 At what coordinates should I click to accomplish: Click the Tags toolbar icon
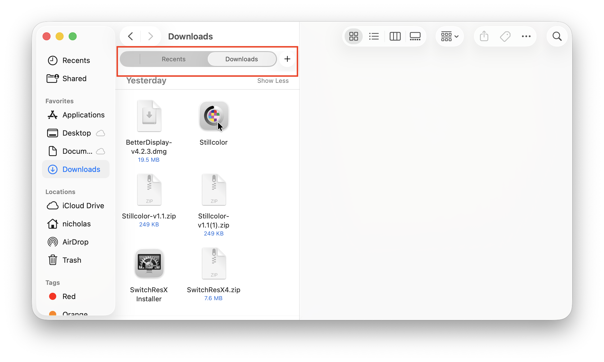[x=505, y=36]
